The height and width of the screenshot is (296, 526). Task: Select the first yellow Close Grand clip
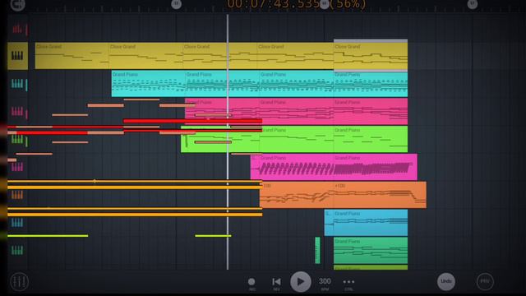(x=72, y=56)
